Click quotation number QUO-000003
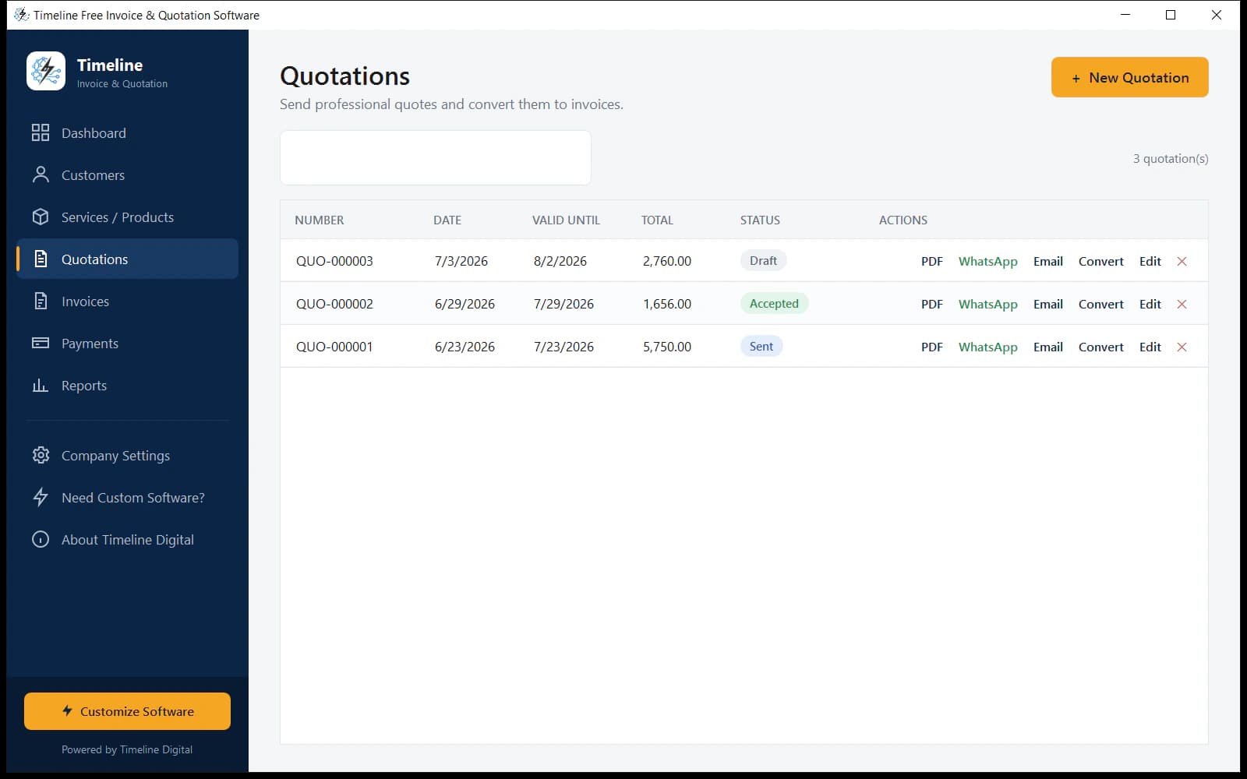Viewport: 1247px width, 779px height. (x=334, y=261)
